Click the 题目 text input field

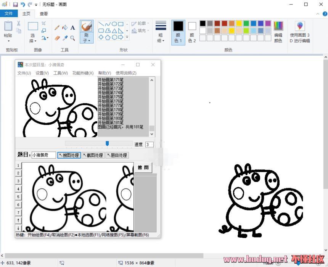click(43, 155)
